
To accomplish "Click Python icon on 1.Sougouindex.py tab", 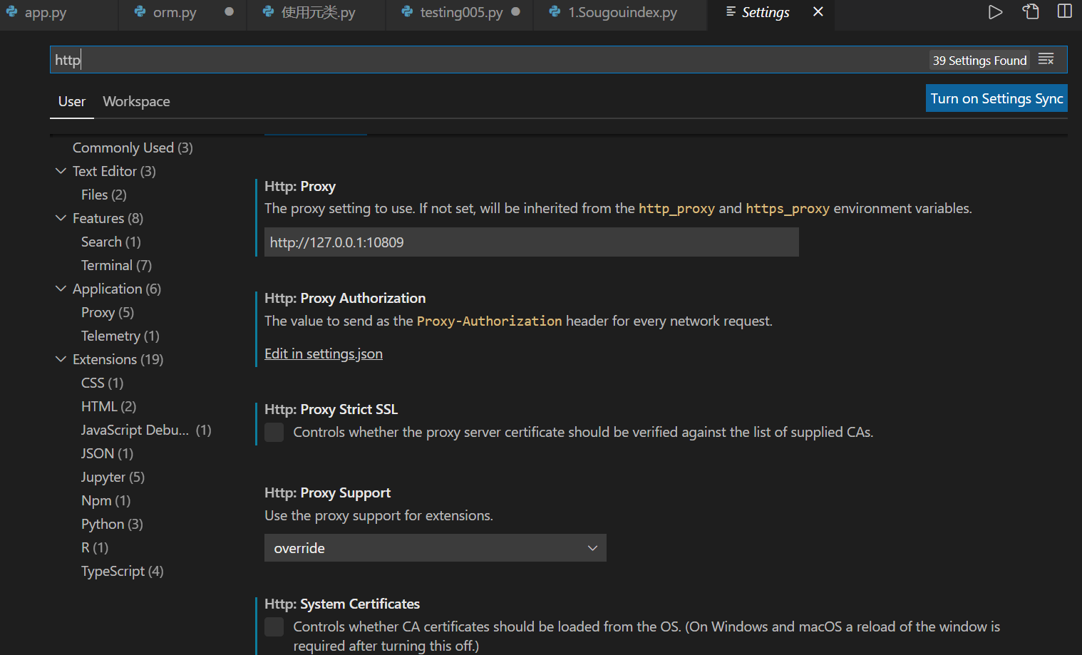I will pyautogui.click(x=555, y=12).
